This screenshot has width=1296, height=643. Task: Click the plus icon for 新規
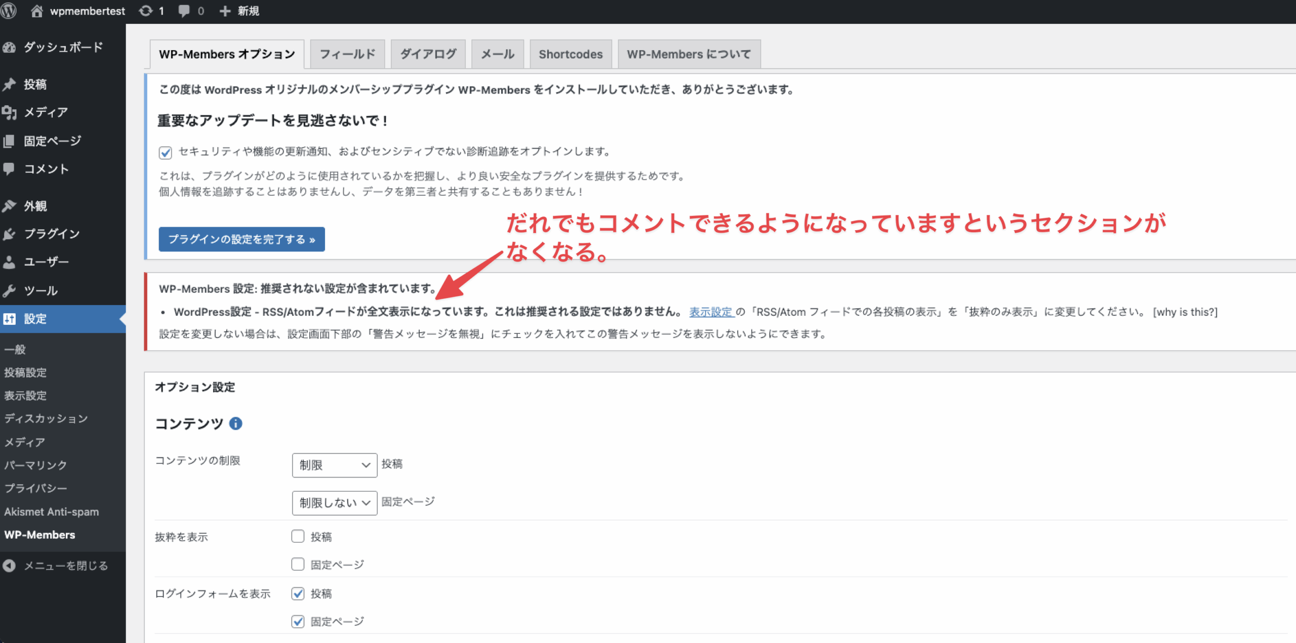[225, 11]
